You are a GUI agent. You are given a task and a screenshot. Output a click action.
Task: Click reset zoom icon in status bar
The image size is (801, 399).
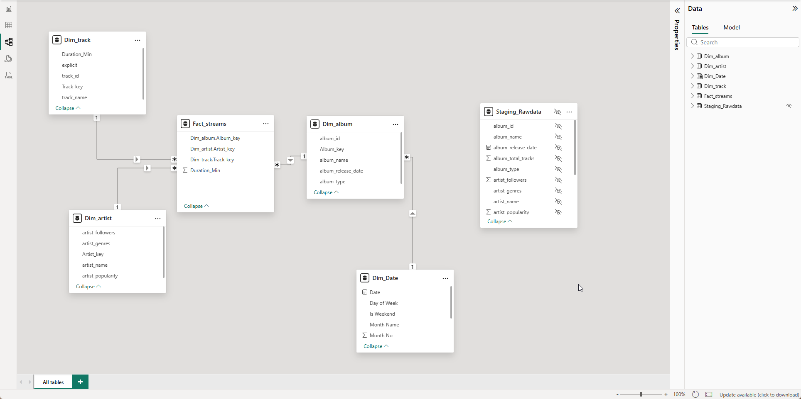tap(695, 394)
